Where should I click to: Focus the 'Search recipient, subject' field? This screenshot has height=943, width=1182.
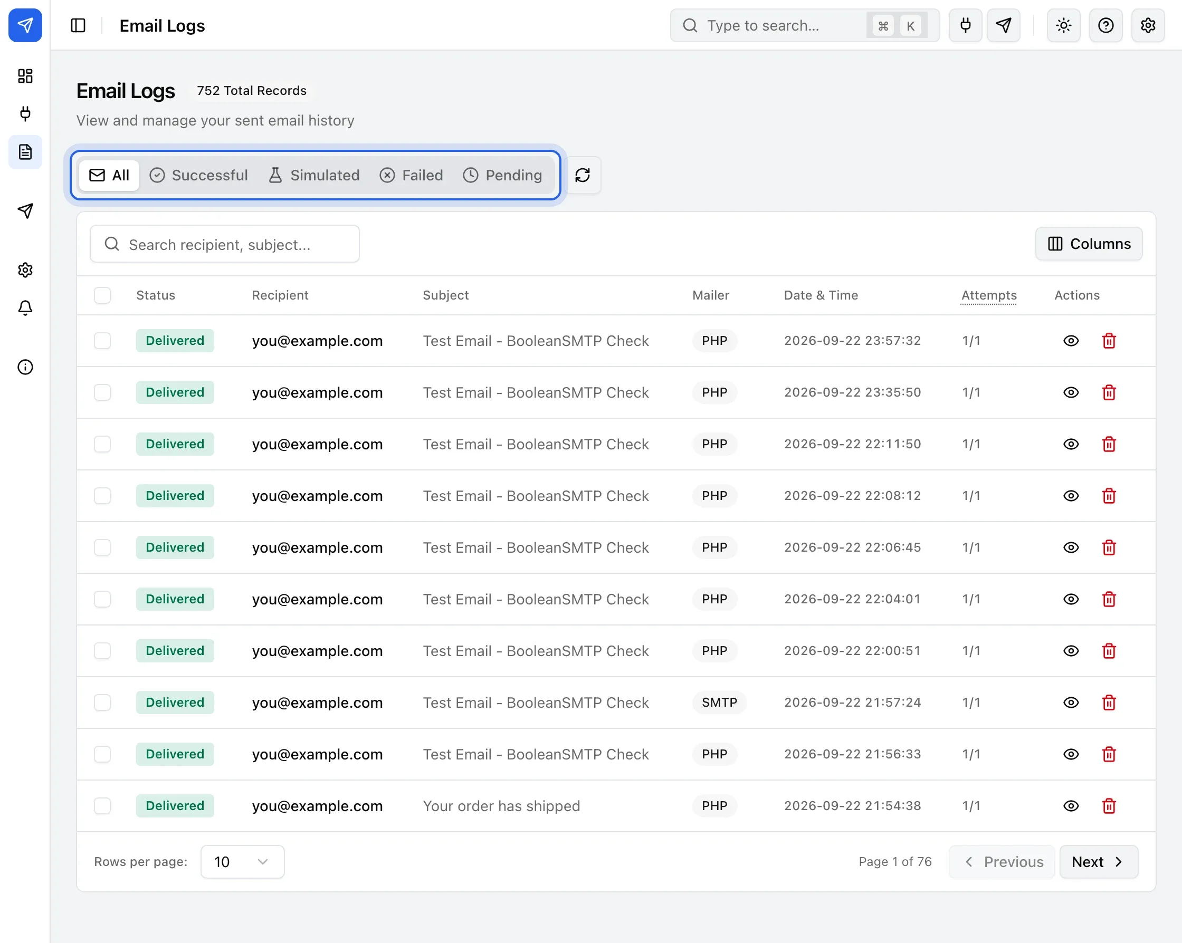[225, 244]
